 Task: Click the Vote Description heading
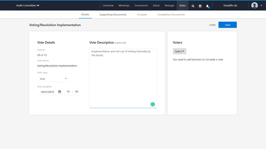(102, 43)
